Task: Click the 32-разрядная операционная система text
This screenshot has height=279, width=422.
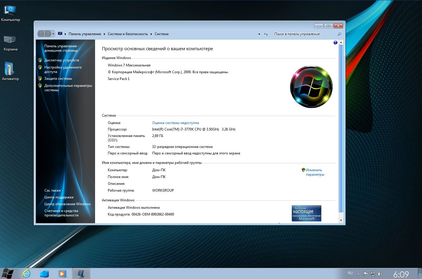Action: [182, 147]
